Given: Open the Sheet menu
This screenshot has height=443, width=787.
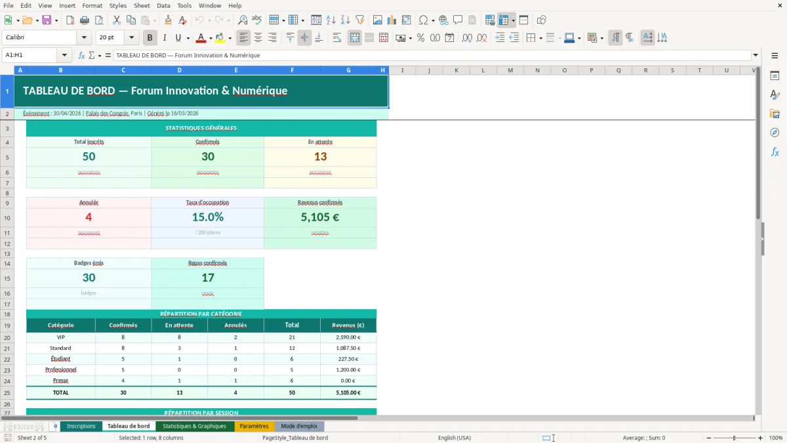Looking at the screenshot, I should (x=142, y=5).
